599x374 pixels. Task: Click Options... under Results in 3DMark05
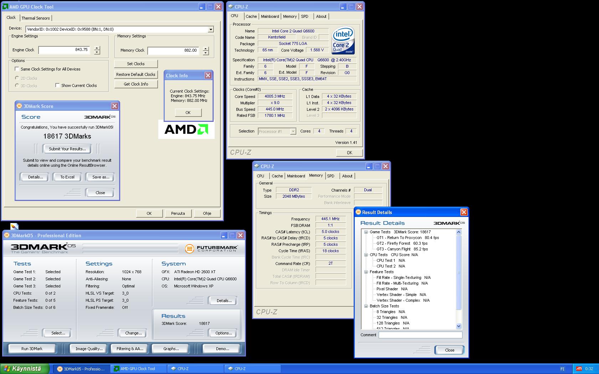(224, 333)
